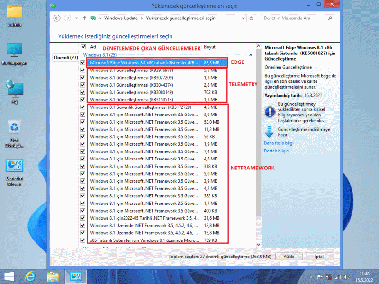The image size is (379, 284).
Task: Open the address bar history dropdown
Action: click(244, 18)
